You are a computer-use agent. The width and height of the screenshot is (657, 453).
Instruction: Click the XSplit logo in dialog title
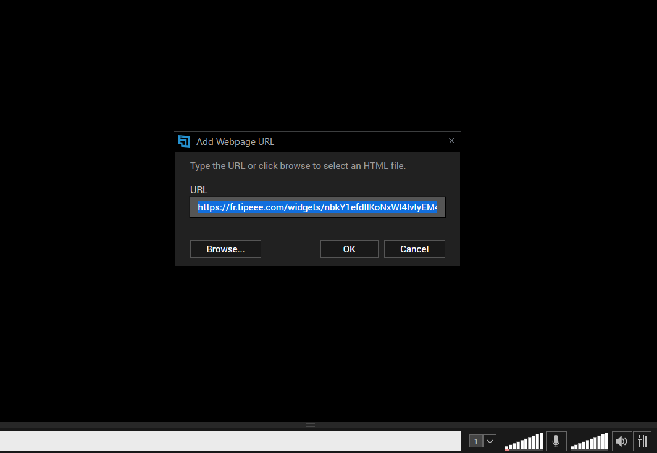[x=184, y=141]
